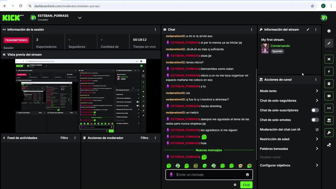Open the browser profile E icon
The height and width of the screenshot is (189, 336).
point(323,6)
